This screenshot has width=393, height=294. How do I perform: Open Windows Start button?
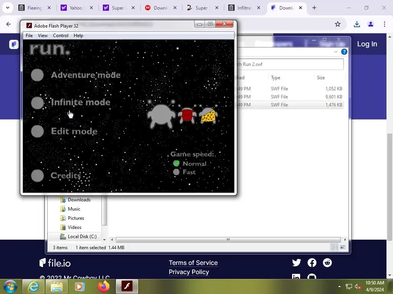click(x=10, y=286)
